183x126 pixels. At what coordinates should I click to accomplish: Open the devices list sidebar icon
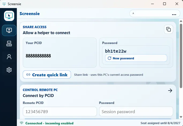[x=9, y=44]
